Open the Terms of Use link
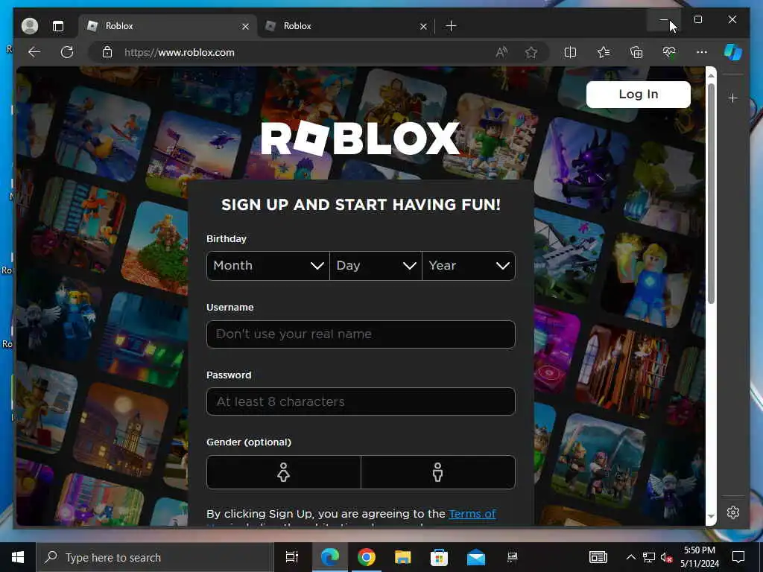Image resolution: width=763 pixels, height=572 pixels. (x=472, y=514)
